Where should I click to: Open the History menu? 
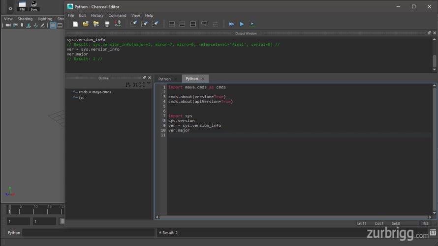97,15
